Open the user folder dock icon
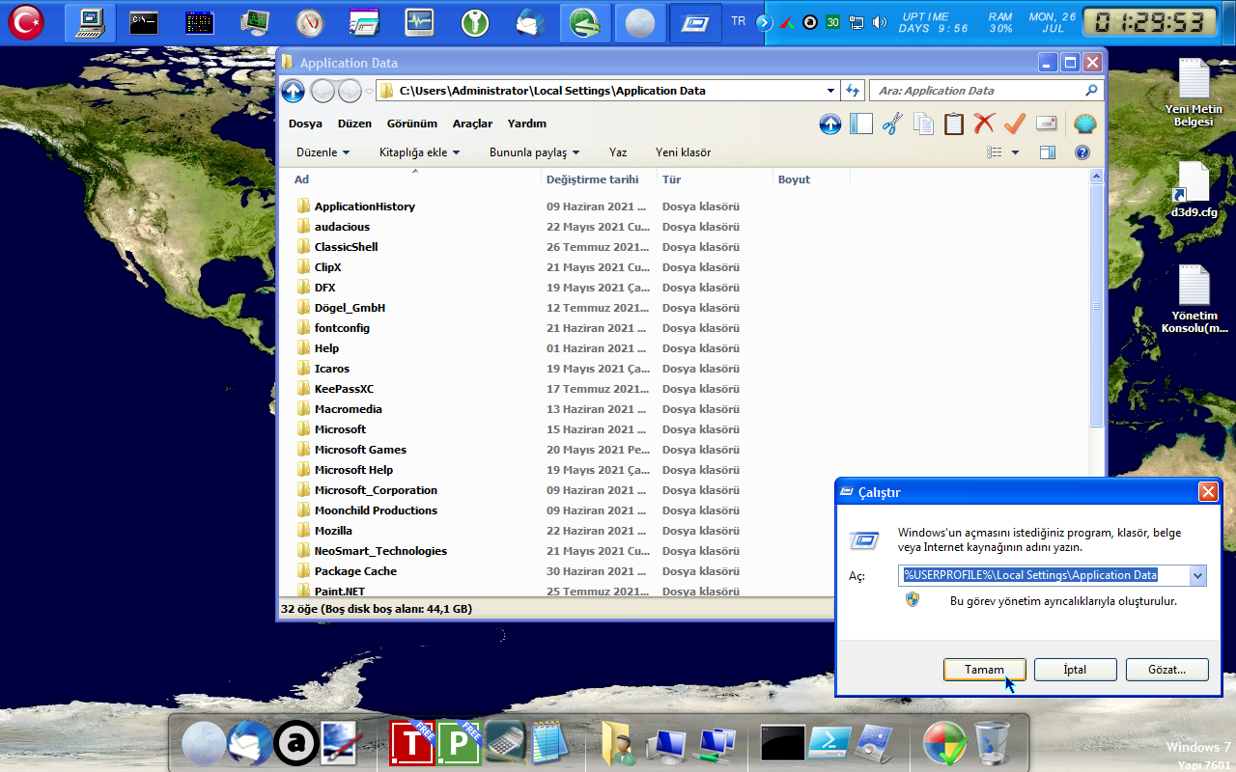 tap(617, 743)
